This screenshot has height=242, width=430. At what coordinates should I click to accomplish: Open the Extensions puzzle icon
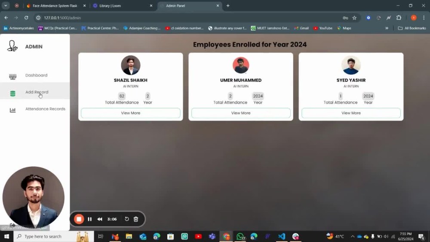399,18
